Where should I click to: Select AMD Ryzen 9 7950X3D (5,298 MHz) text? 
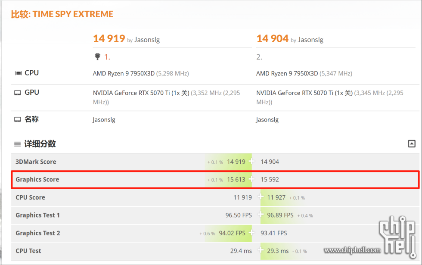(141, 74)
